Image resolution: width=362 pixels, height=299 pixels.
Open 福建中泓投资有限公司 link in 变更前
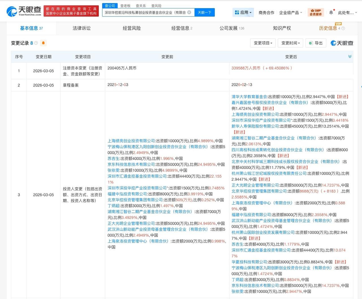click(127, 194)
